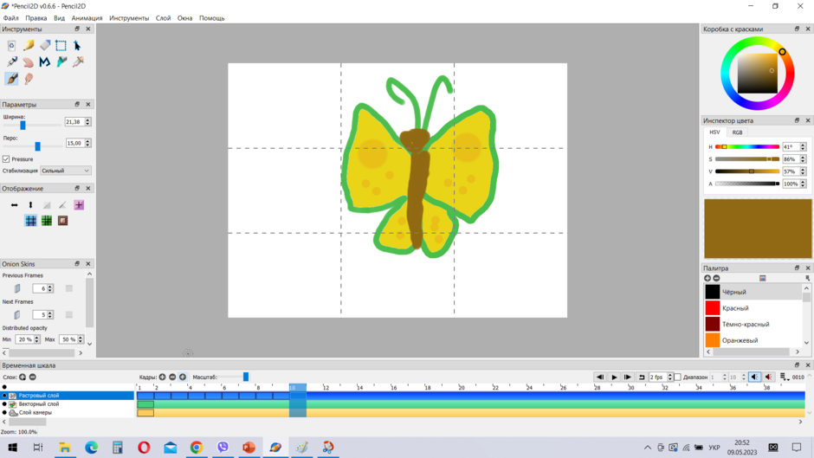Toggle the blue grid overlay

coord(30,221)
